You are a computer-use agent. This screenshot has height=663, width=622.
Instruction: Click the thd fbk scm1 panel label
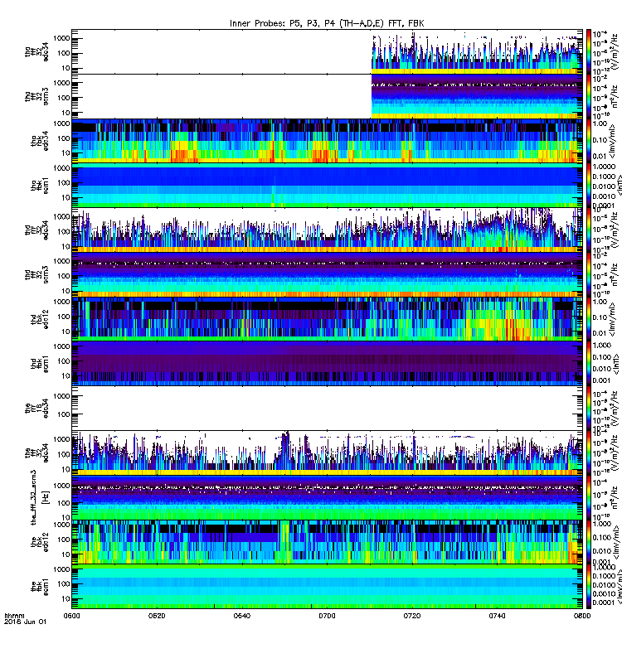point(40,364)
